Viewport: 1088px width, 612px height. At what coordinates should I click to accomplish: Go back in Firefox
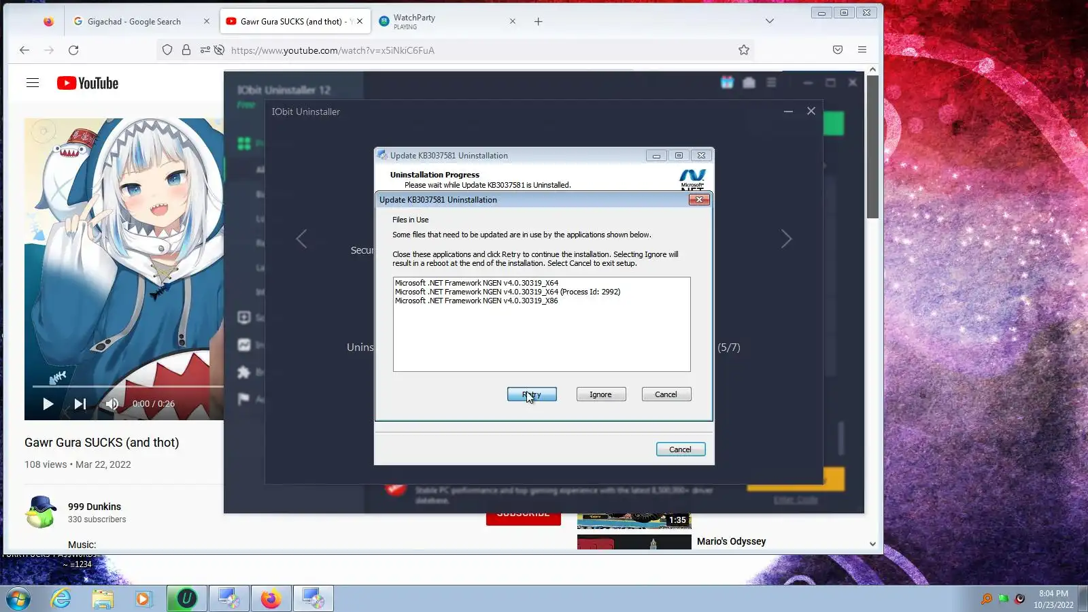coord(24,50)
